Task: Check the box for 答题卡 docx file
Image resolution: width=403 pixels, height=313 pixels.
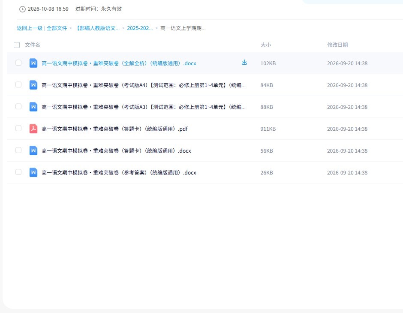Action: pos(18,150)
